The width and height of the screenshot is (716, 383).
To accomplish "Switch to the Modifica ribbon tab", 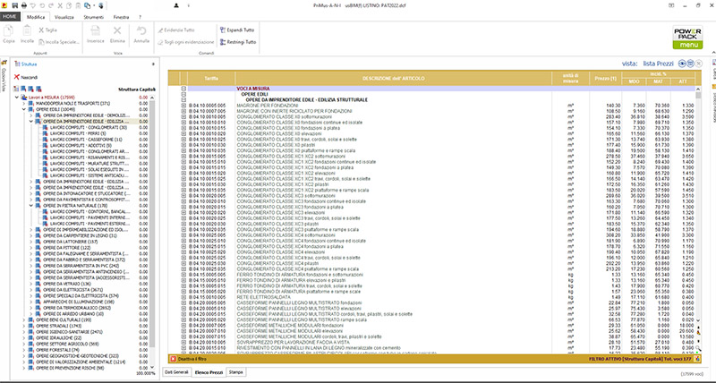I will point(36,17).
